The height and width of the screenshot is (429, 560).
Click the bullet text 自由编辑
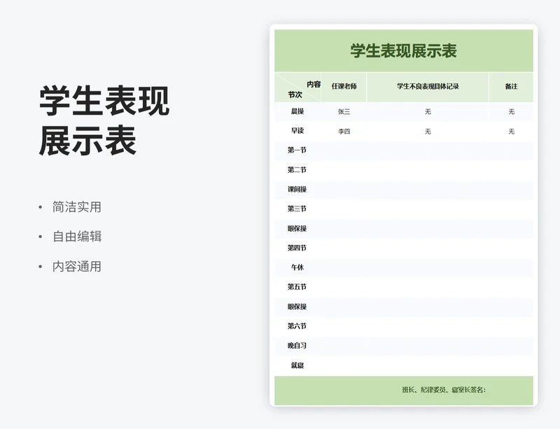77,237
